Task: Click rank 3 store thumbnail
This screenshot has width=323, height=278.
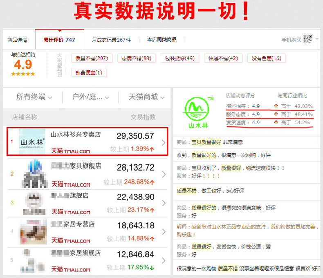Action: point(34,203)
